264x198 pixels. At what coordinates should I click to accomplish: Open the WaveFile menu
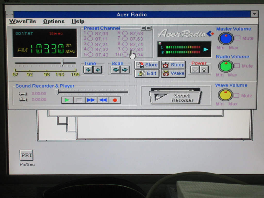[x=23, y=21]
